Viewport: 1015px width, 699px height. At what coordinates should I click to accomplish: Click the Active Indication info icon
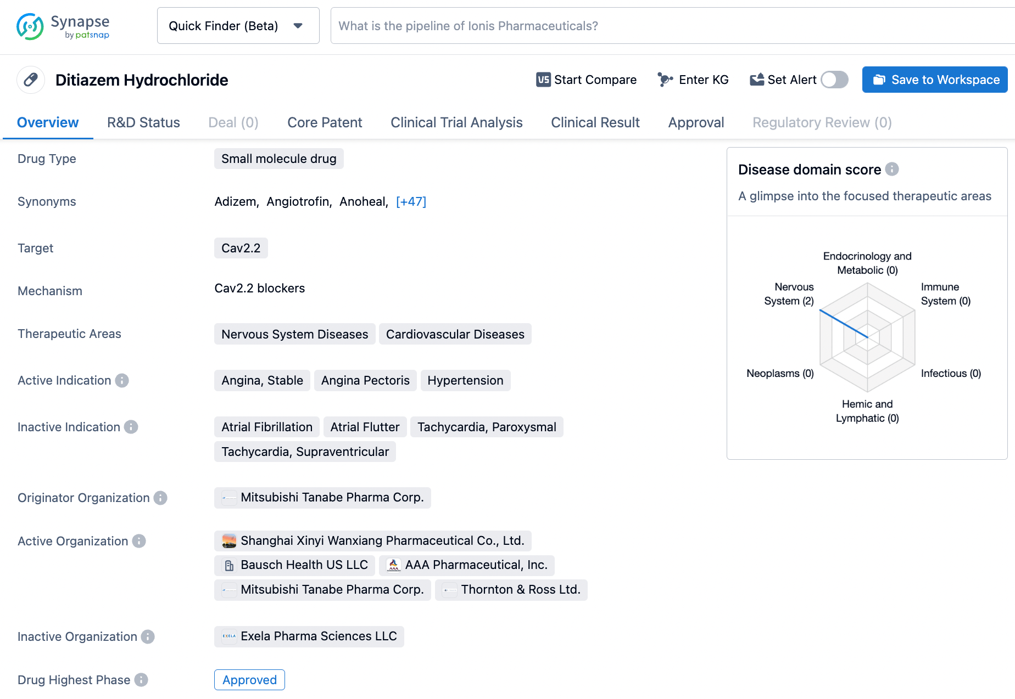tap(122, 380)
